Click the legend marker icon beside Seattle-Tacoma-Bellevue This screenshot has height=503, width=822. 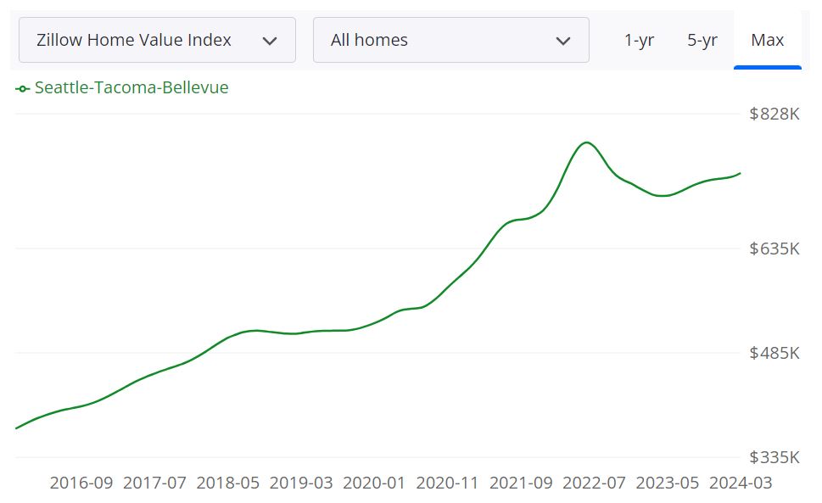coord(23,89)
